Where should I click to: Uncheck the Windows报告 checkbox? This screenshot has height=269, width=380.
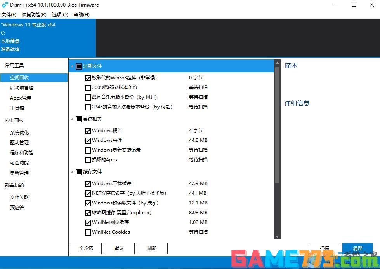point(88,131)
